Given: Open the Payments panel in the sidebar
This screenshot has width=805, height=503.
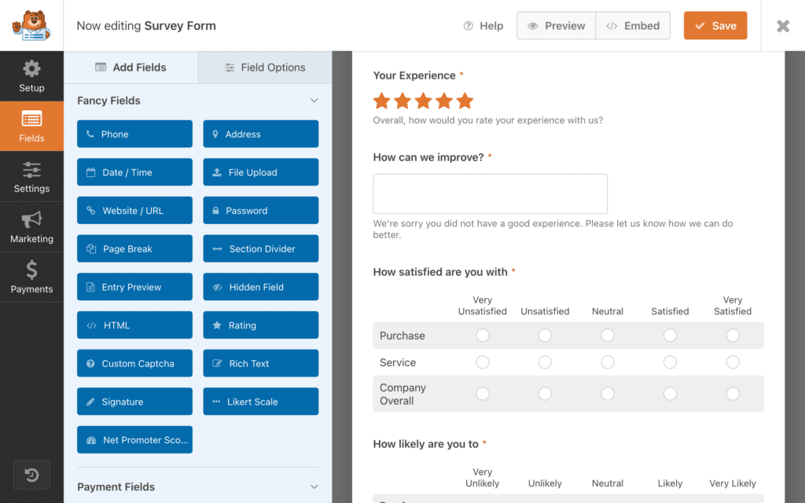Looking at the screenshot, I should [31, 277].
